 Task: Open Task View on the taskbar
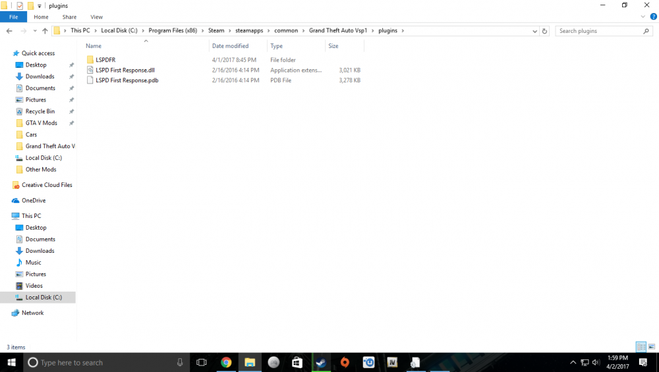[202, 362]
